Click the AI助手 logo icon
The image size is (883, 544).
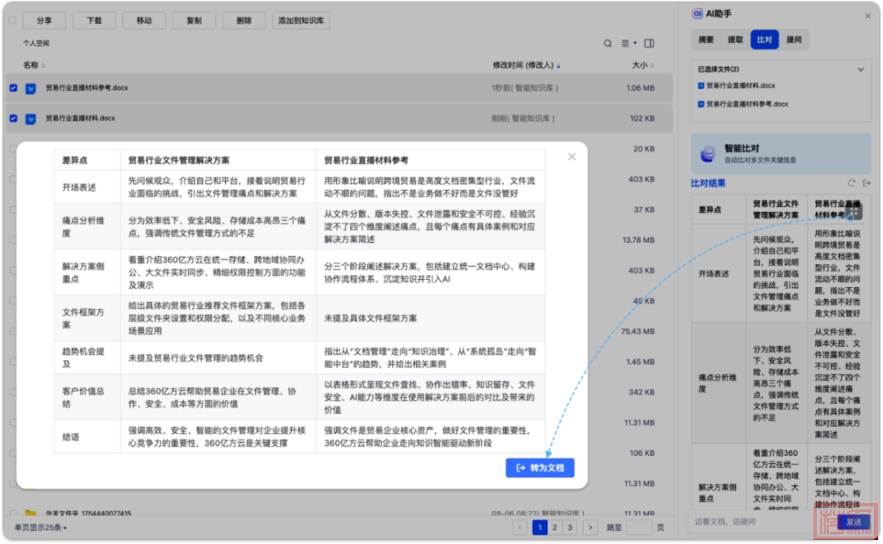coord(697,14)
